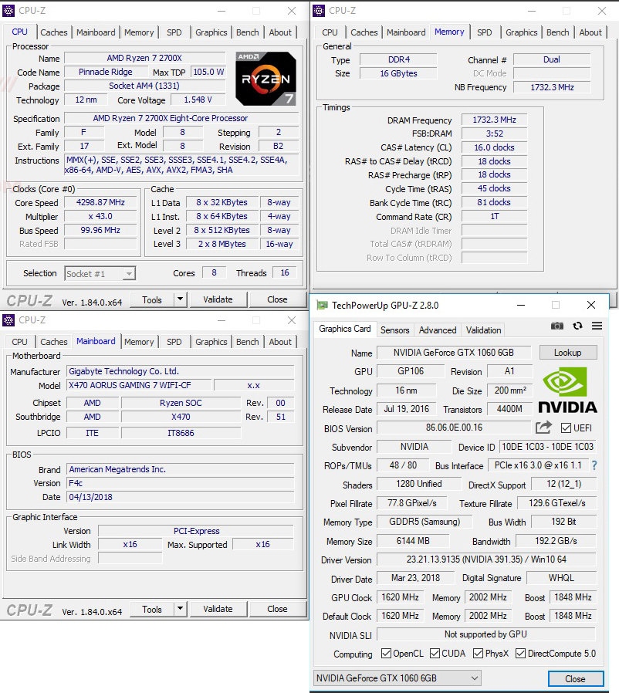Uncheck the PhysX computing option
619x693 pixels.
[x=476, y=653]
